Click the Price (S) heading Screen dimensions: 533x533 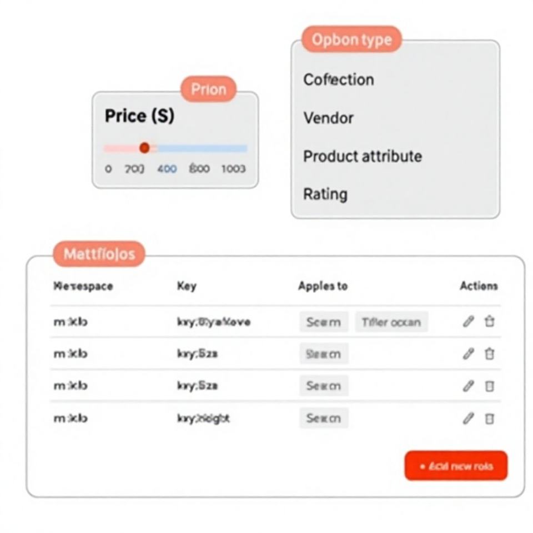click(x=139, y=116)
